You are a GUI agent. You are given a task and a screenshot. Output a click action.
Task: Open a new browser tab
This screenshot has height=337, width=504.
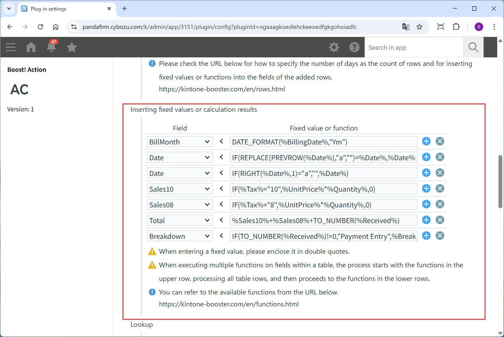(125, 8)
